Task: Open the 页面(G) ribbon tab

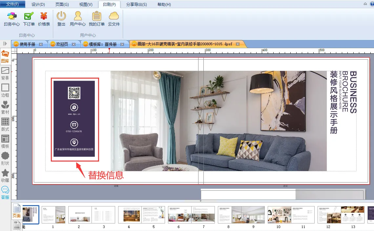Action: (62, 4)
